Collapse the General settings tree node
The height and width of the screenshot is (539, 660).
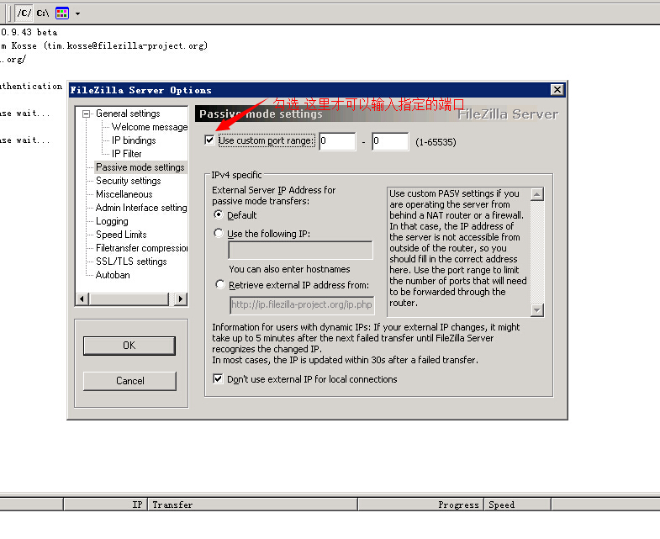(x=87, y=114)
